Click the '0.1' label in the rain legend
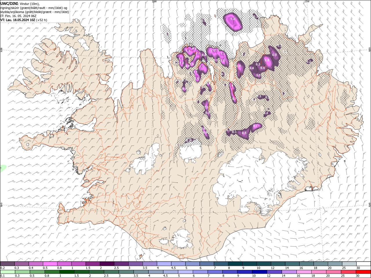371x278 pixels. click(2, 276)
